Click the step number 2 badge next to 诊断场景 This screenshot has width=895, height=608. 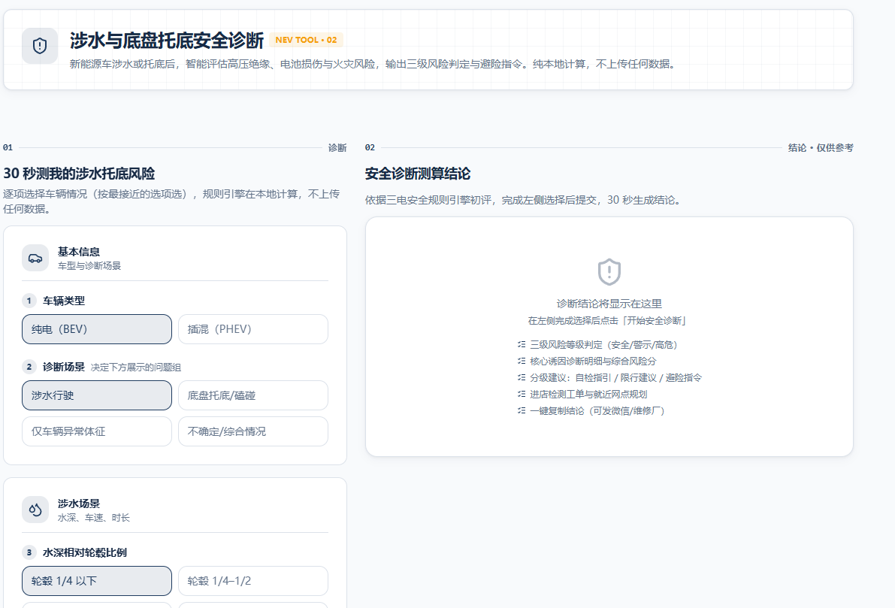tap(29, 367)
